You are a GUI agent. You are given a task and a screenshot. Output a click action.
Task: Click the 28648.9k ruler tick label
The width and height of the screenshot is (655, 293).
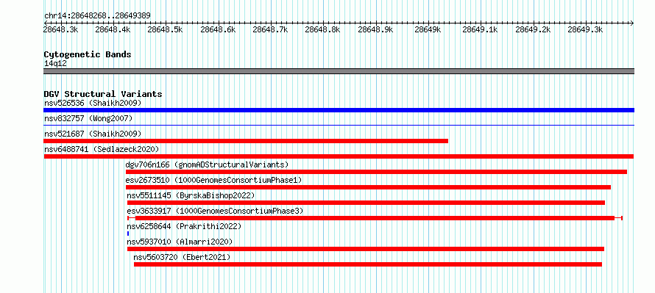[375, 29]
